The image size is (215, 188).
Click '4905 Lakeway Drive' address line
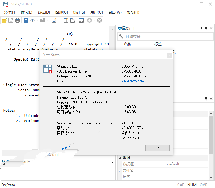[72, 71]
